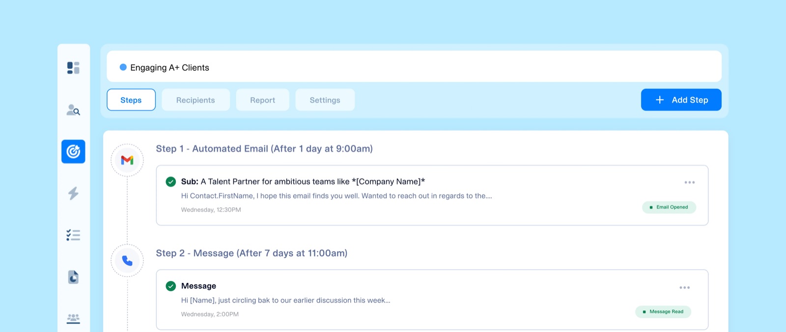Click the Step 2 - Message heading
The width and height of the screenshot is (786, 332).
pyautogui.click(x=252, y=253)
